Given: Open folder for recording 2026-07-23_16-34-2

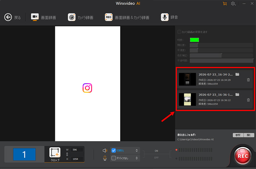Looking at the screenshot, I should coord(237,74).
